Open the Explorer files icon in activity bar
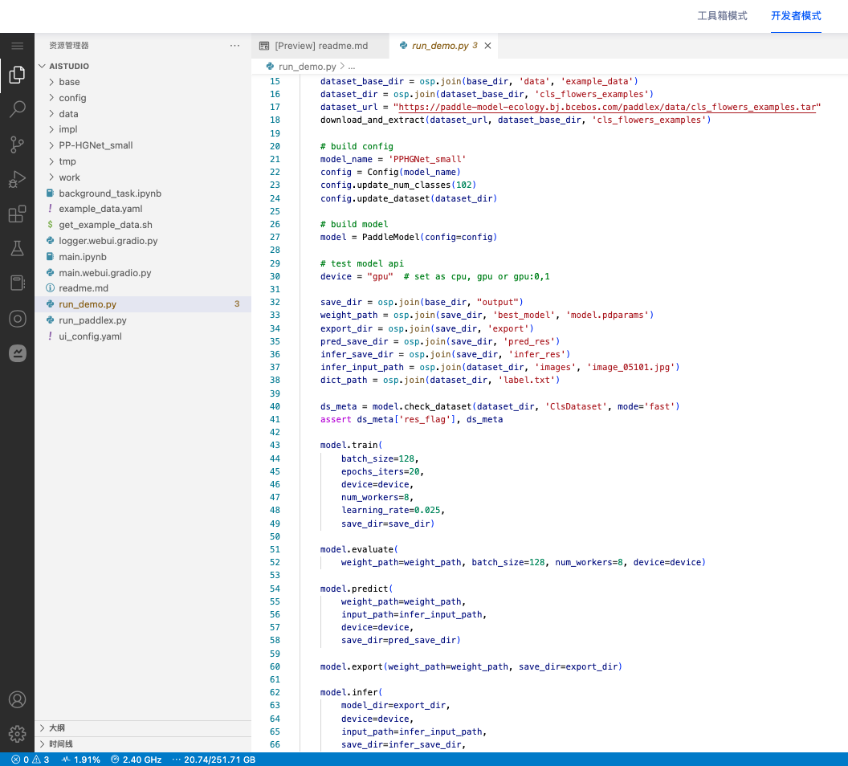 (x=17, y=75)
